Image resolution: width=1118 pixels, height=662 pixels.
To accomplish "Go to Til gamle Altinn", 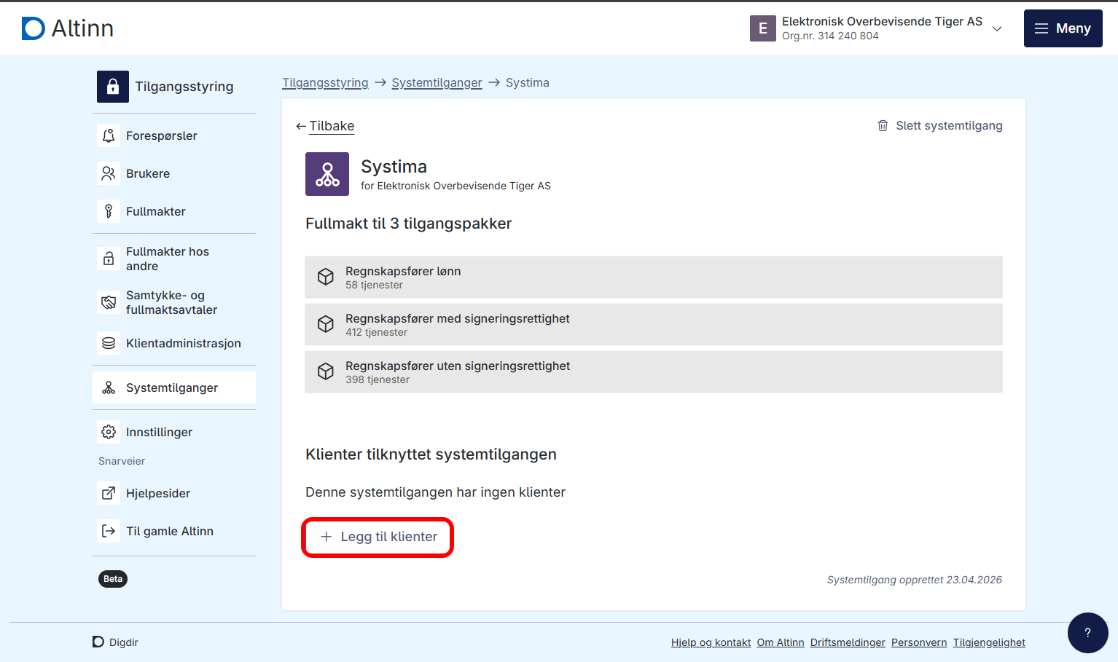I will click(174, 531).
